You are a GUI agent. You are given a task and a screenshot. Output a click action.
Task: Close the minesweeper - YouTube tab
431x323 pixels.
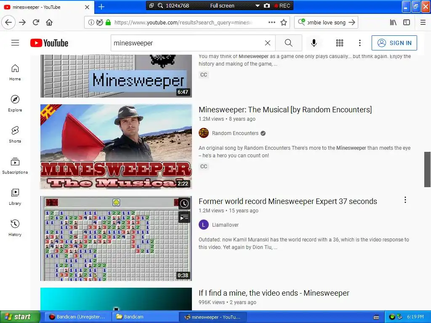tap(87, 7)
